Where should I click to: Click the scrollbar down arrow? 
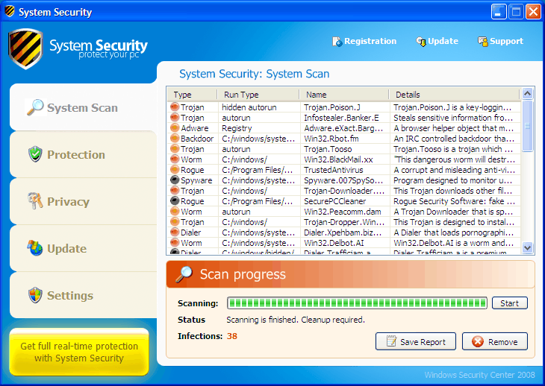click(527, 247)
